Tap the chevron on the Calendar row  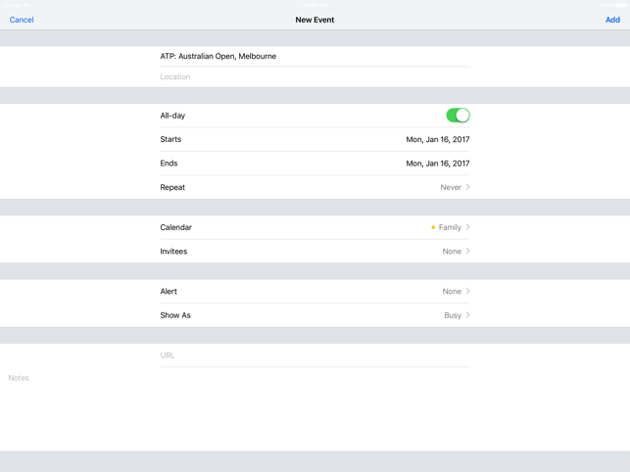click(467, 227)
